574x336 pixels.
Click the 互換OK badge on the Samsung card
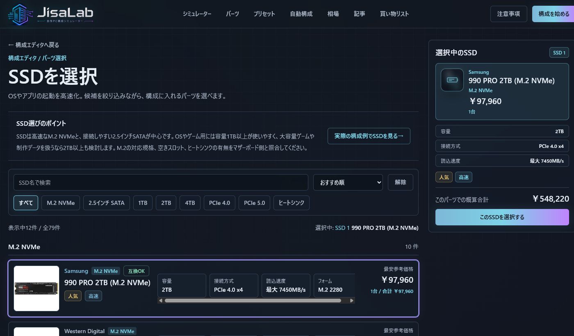coord(136,271)
